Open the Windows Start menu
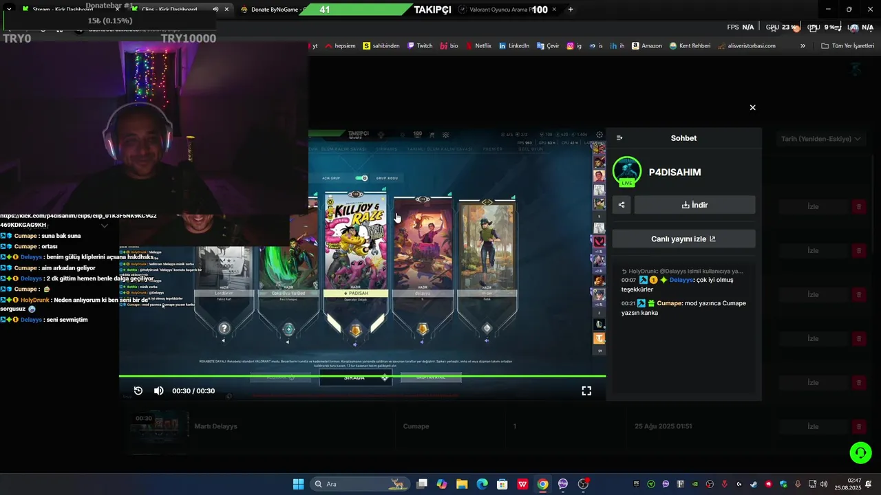The height and width of the screenshot is (495, 881). tap(298, 484)
